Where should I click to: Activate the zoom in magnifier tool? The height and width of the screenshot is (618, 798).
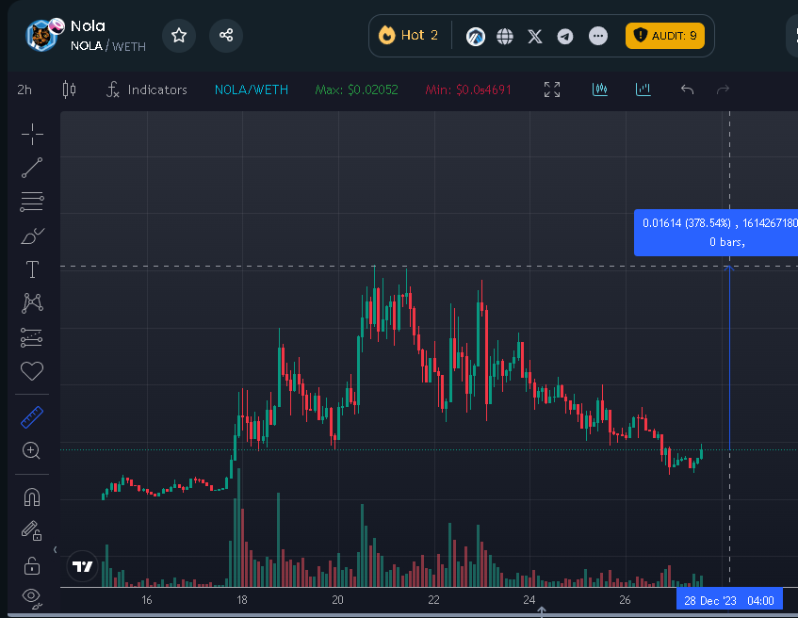[x=31, y=450]
